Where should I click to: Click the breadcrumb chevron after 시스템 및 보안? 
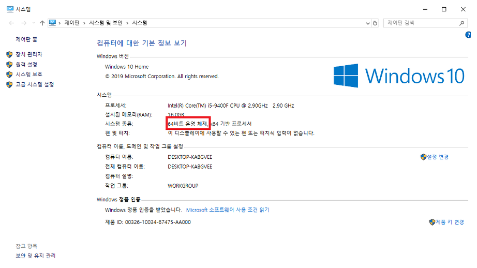(x=127, y=23)
